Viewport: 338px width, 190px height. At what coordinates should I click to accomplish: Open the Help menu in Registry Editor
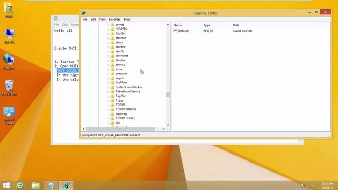click(x=127, y=20)
